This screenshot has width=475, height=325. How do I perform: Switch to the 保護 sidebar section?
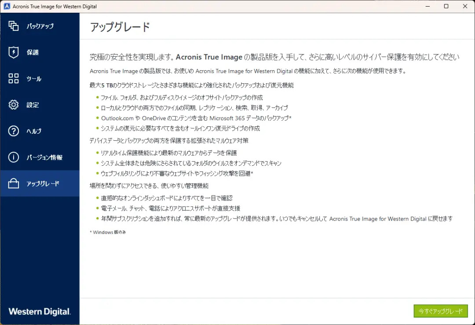(40, 52)
